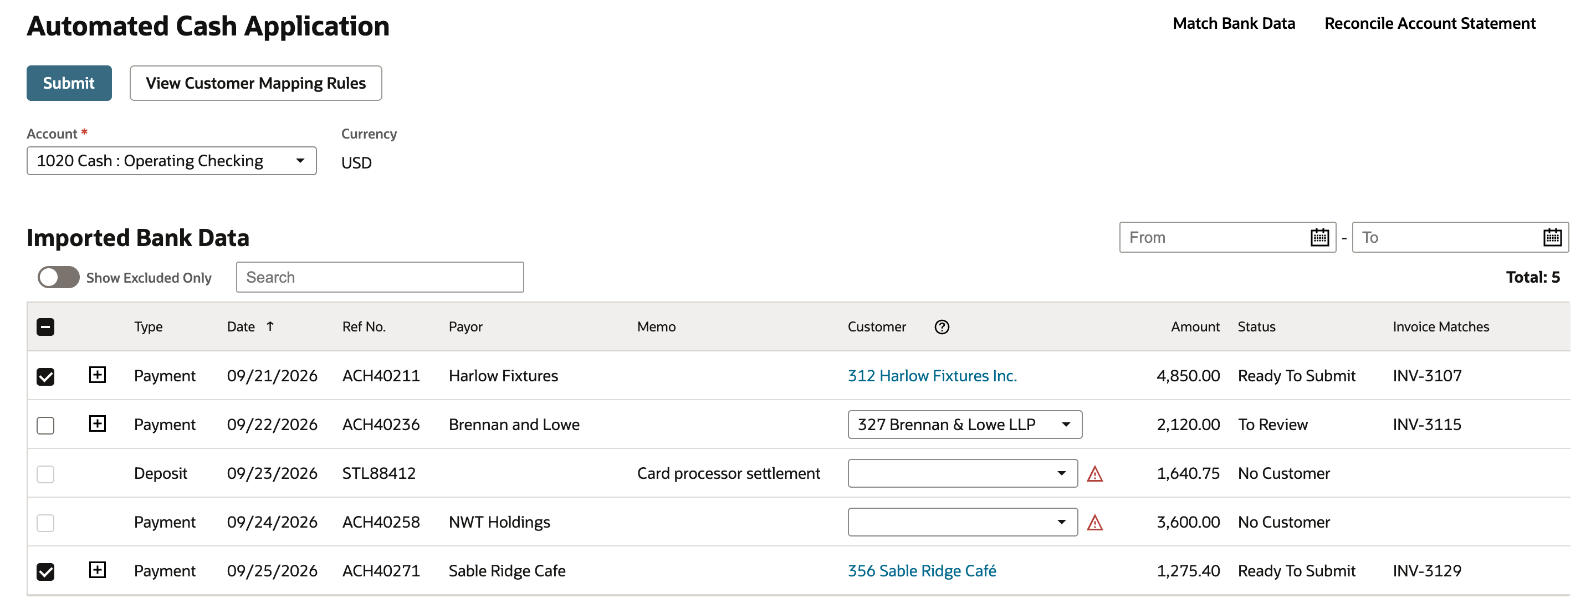Viewport: 1596px width, 603px height.
Task: Open customer dropdown for NWT Holdings payment
Action: point(962,523)
